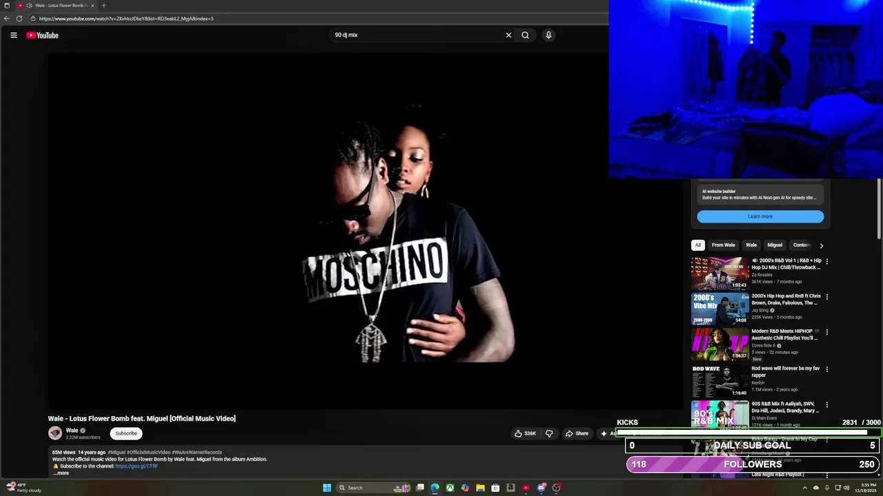Screen dimensions: 883x496
Task: Open options for Rod wave video
Action: click(827, 369)
